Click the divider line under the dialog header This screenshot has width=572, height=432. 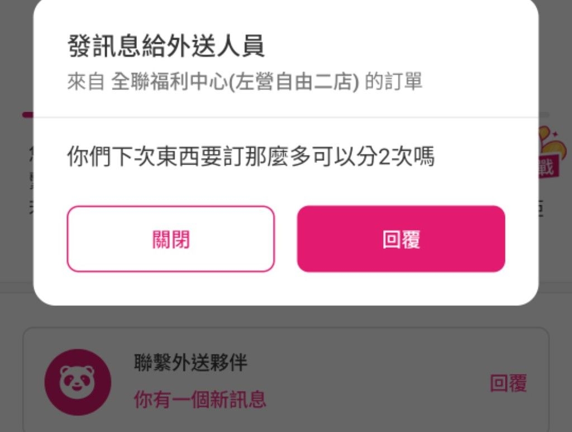point(285,118)
